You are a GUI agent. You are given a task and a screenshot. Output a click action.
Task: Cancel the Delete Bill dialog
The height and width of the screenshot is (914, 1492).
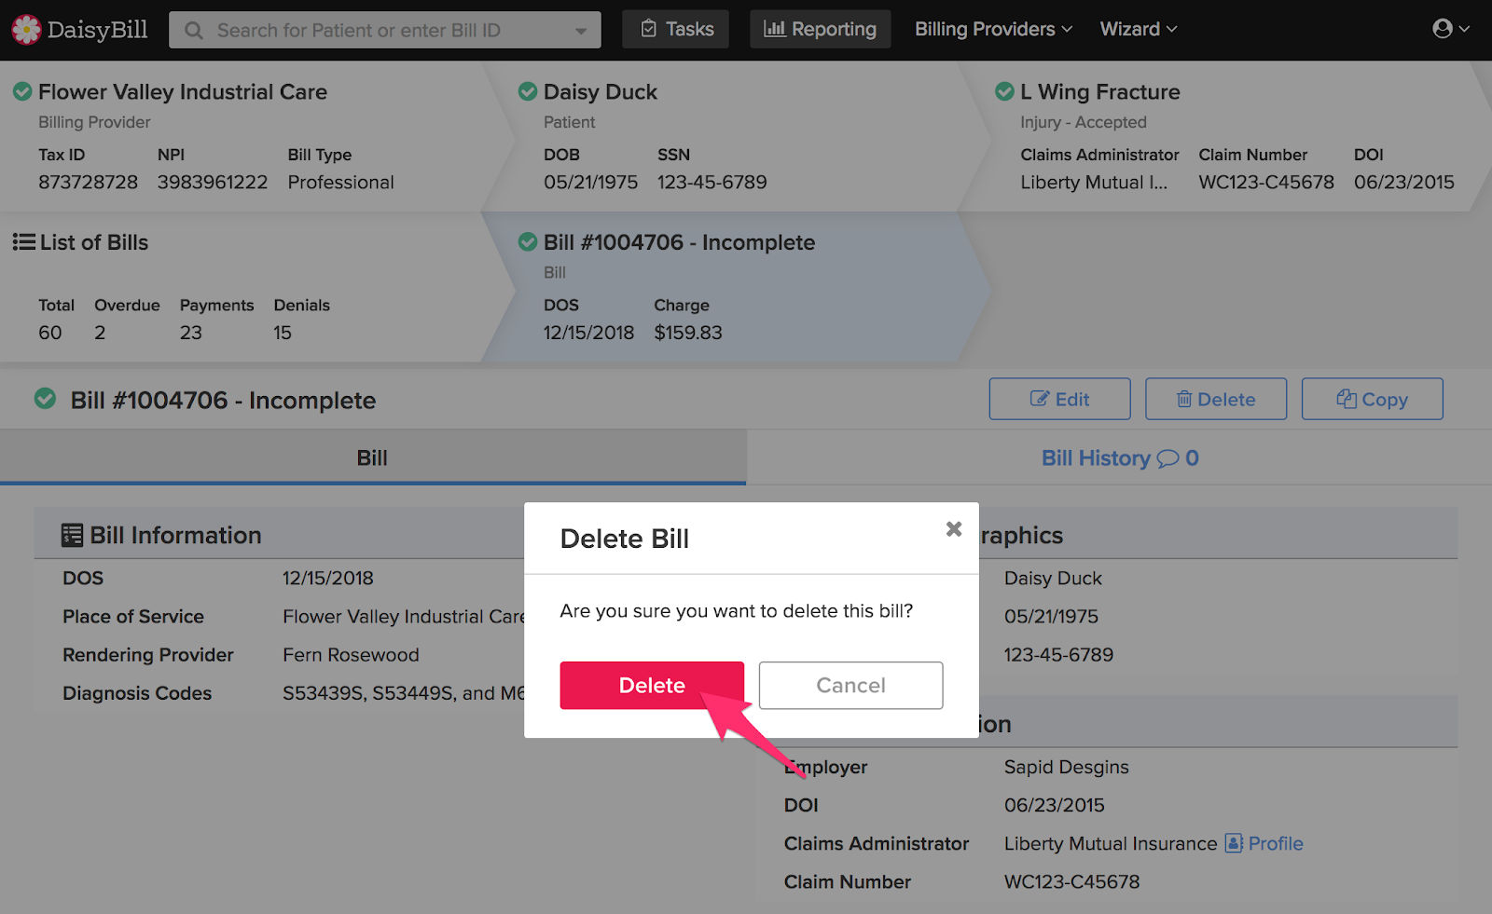pyautogui.click(x=850, y=686)
